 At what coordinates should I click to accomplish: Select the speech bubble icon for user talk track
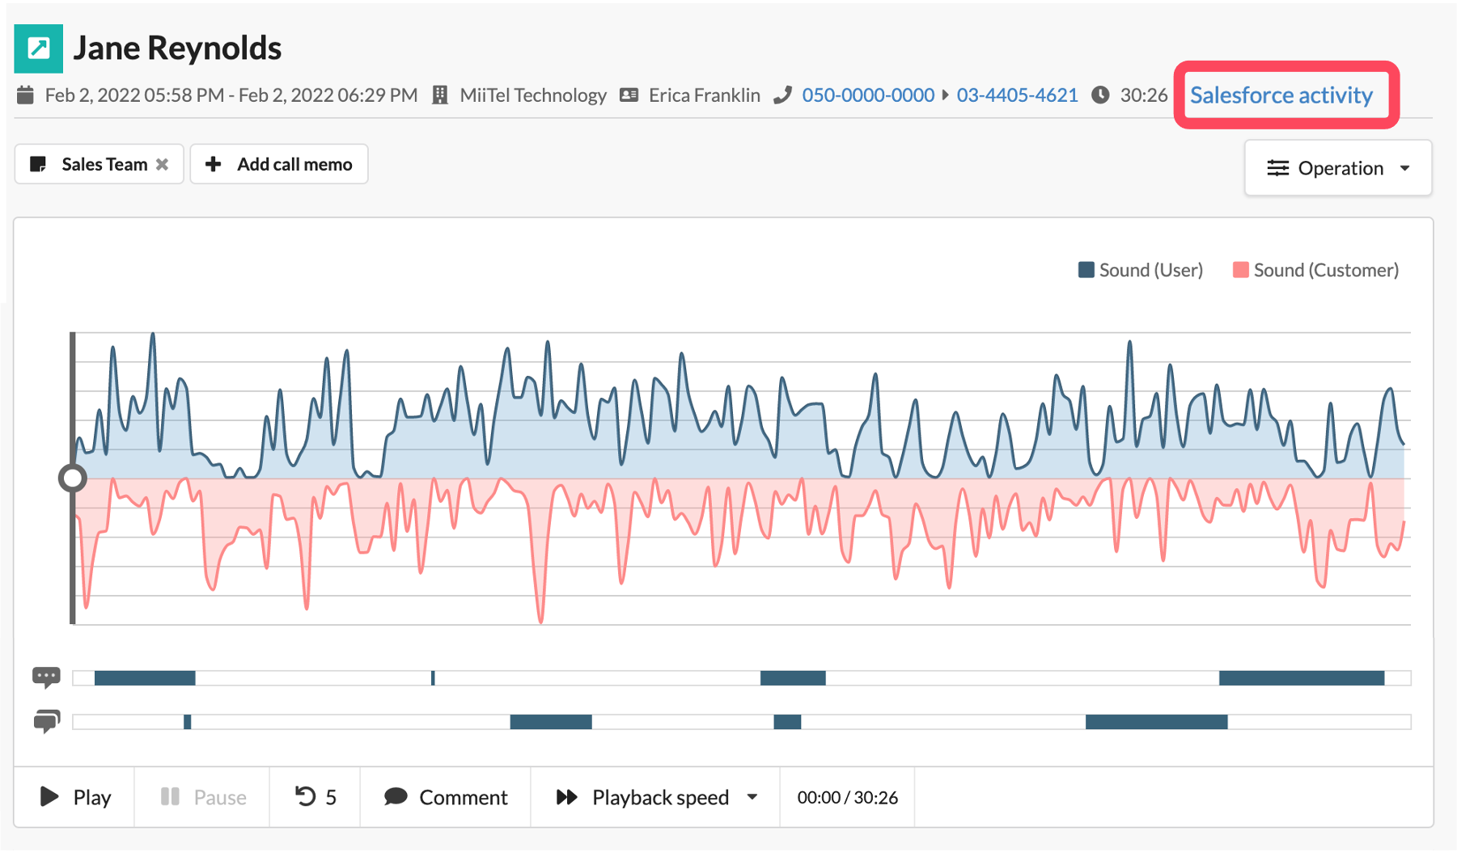point(46,677)
